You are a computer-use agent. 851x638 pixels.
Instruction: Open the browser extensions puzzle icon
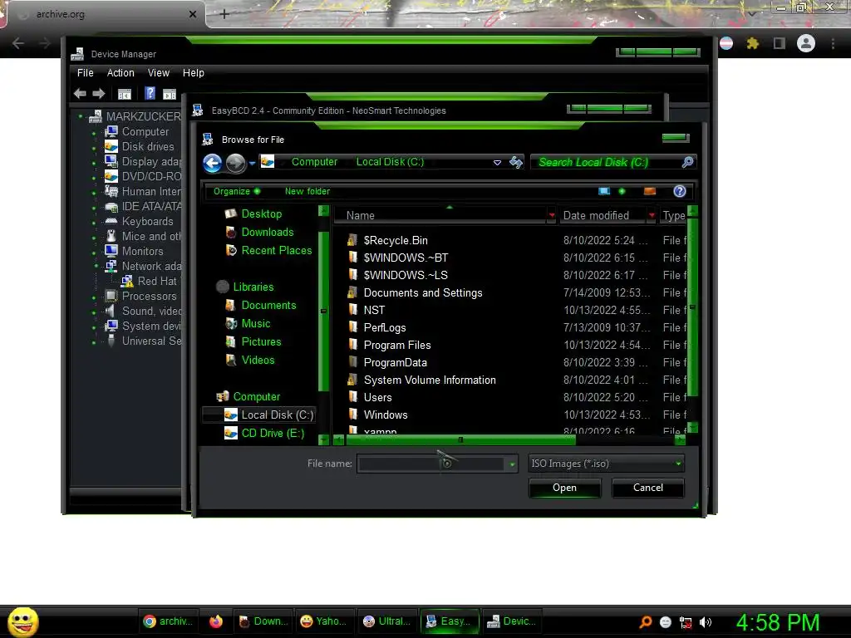tap(752, 43)
